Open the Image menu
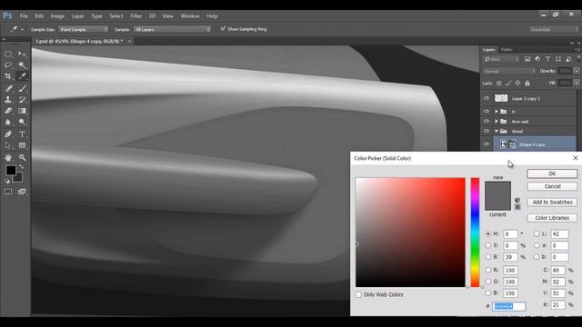The width and height of the screenshot is (582, 327). [x=57, y=16]
